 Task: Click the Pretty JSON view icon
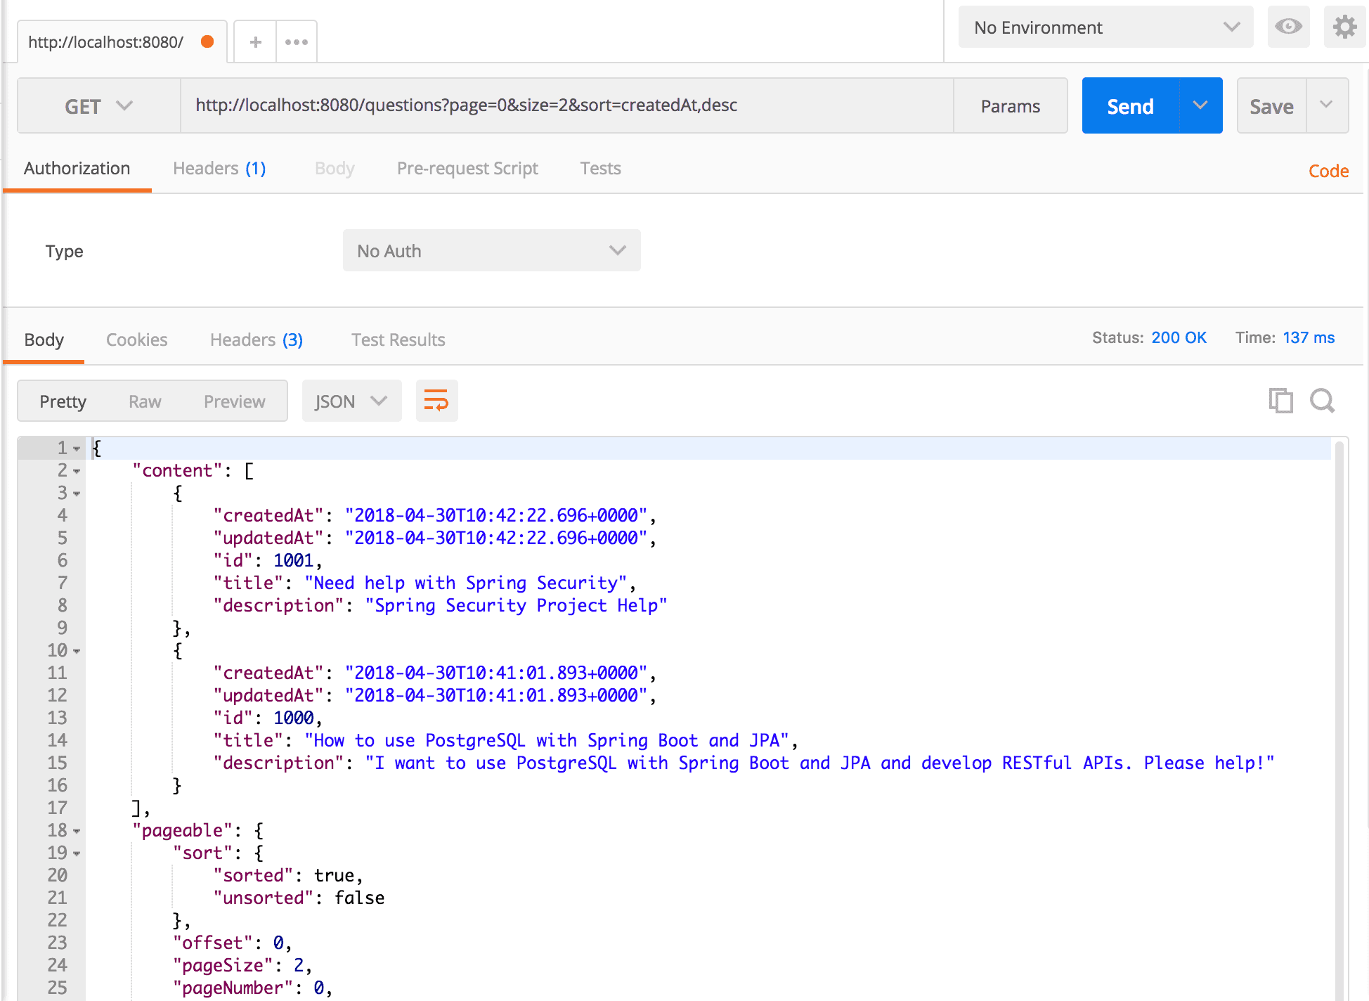click(x=435, y=401)
